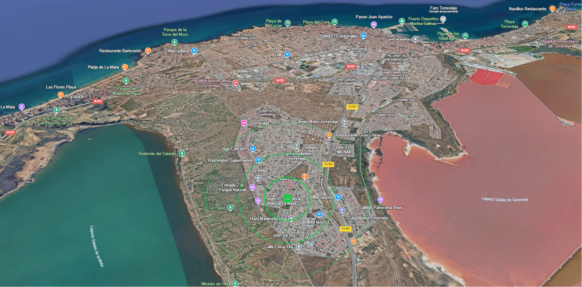Open the Mirador de l'Illa pin
The width and height of the screenshot is (582, 287).
235,283
